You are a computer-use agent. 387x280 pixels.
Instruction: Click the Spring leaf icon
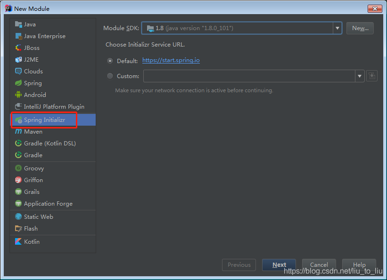pos(18,83)
